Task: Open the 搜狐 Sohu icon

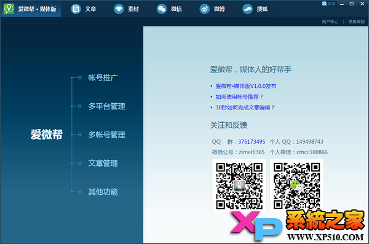Action: (248, 9)
